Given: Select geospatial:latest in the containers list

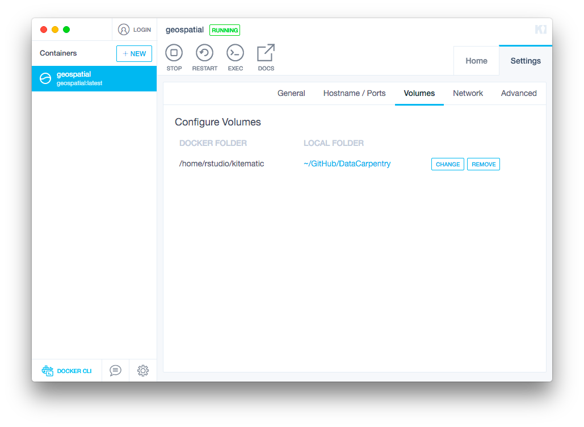Looking at the screenshot, I should (x=94, y=78).
